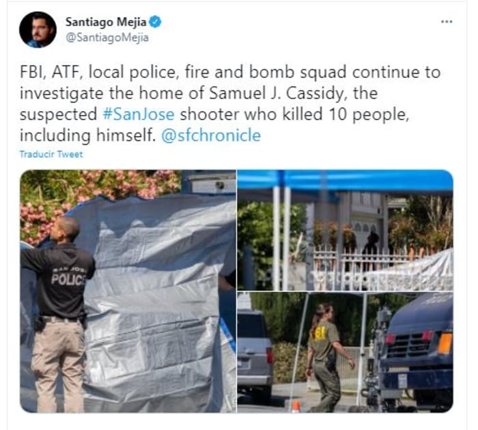Screen dimensions: 478x430
Task: Click the POLICE lettering on officer's shirt
Action: (x=68, y=279)
